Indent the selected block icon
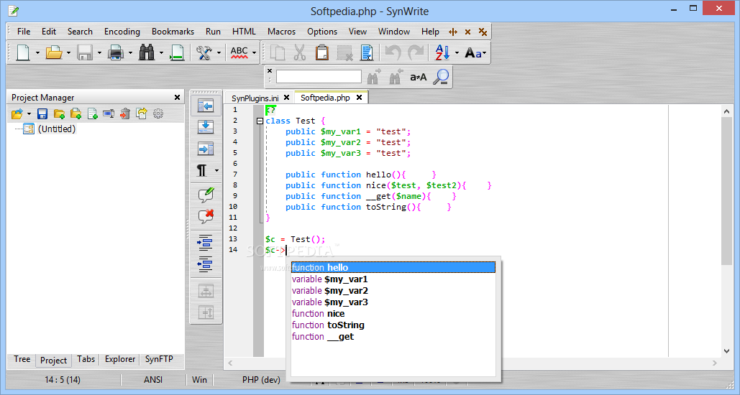The height and width of the screenshot is (395, 740). click(205, 243)
